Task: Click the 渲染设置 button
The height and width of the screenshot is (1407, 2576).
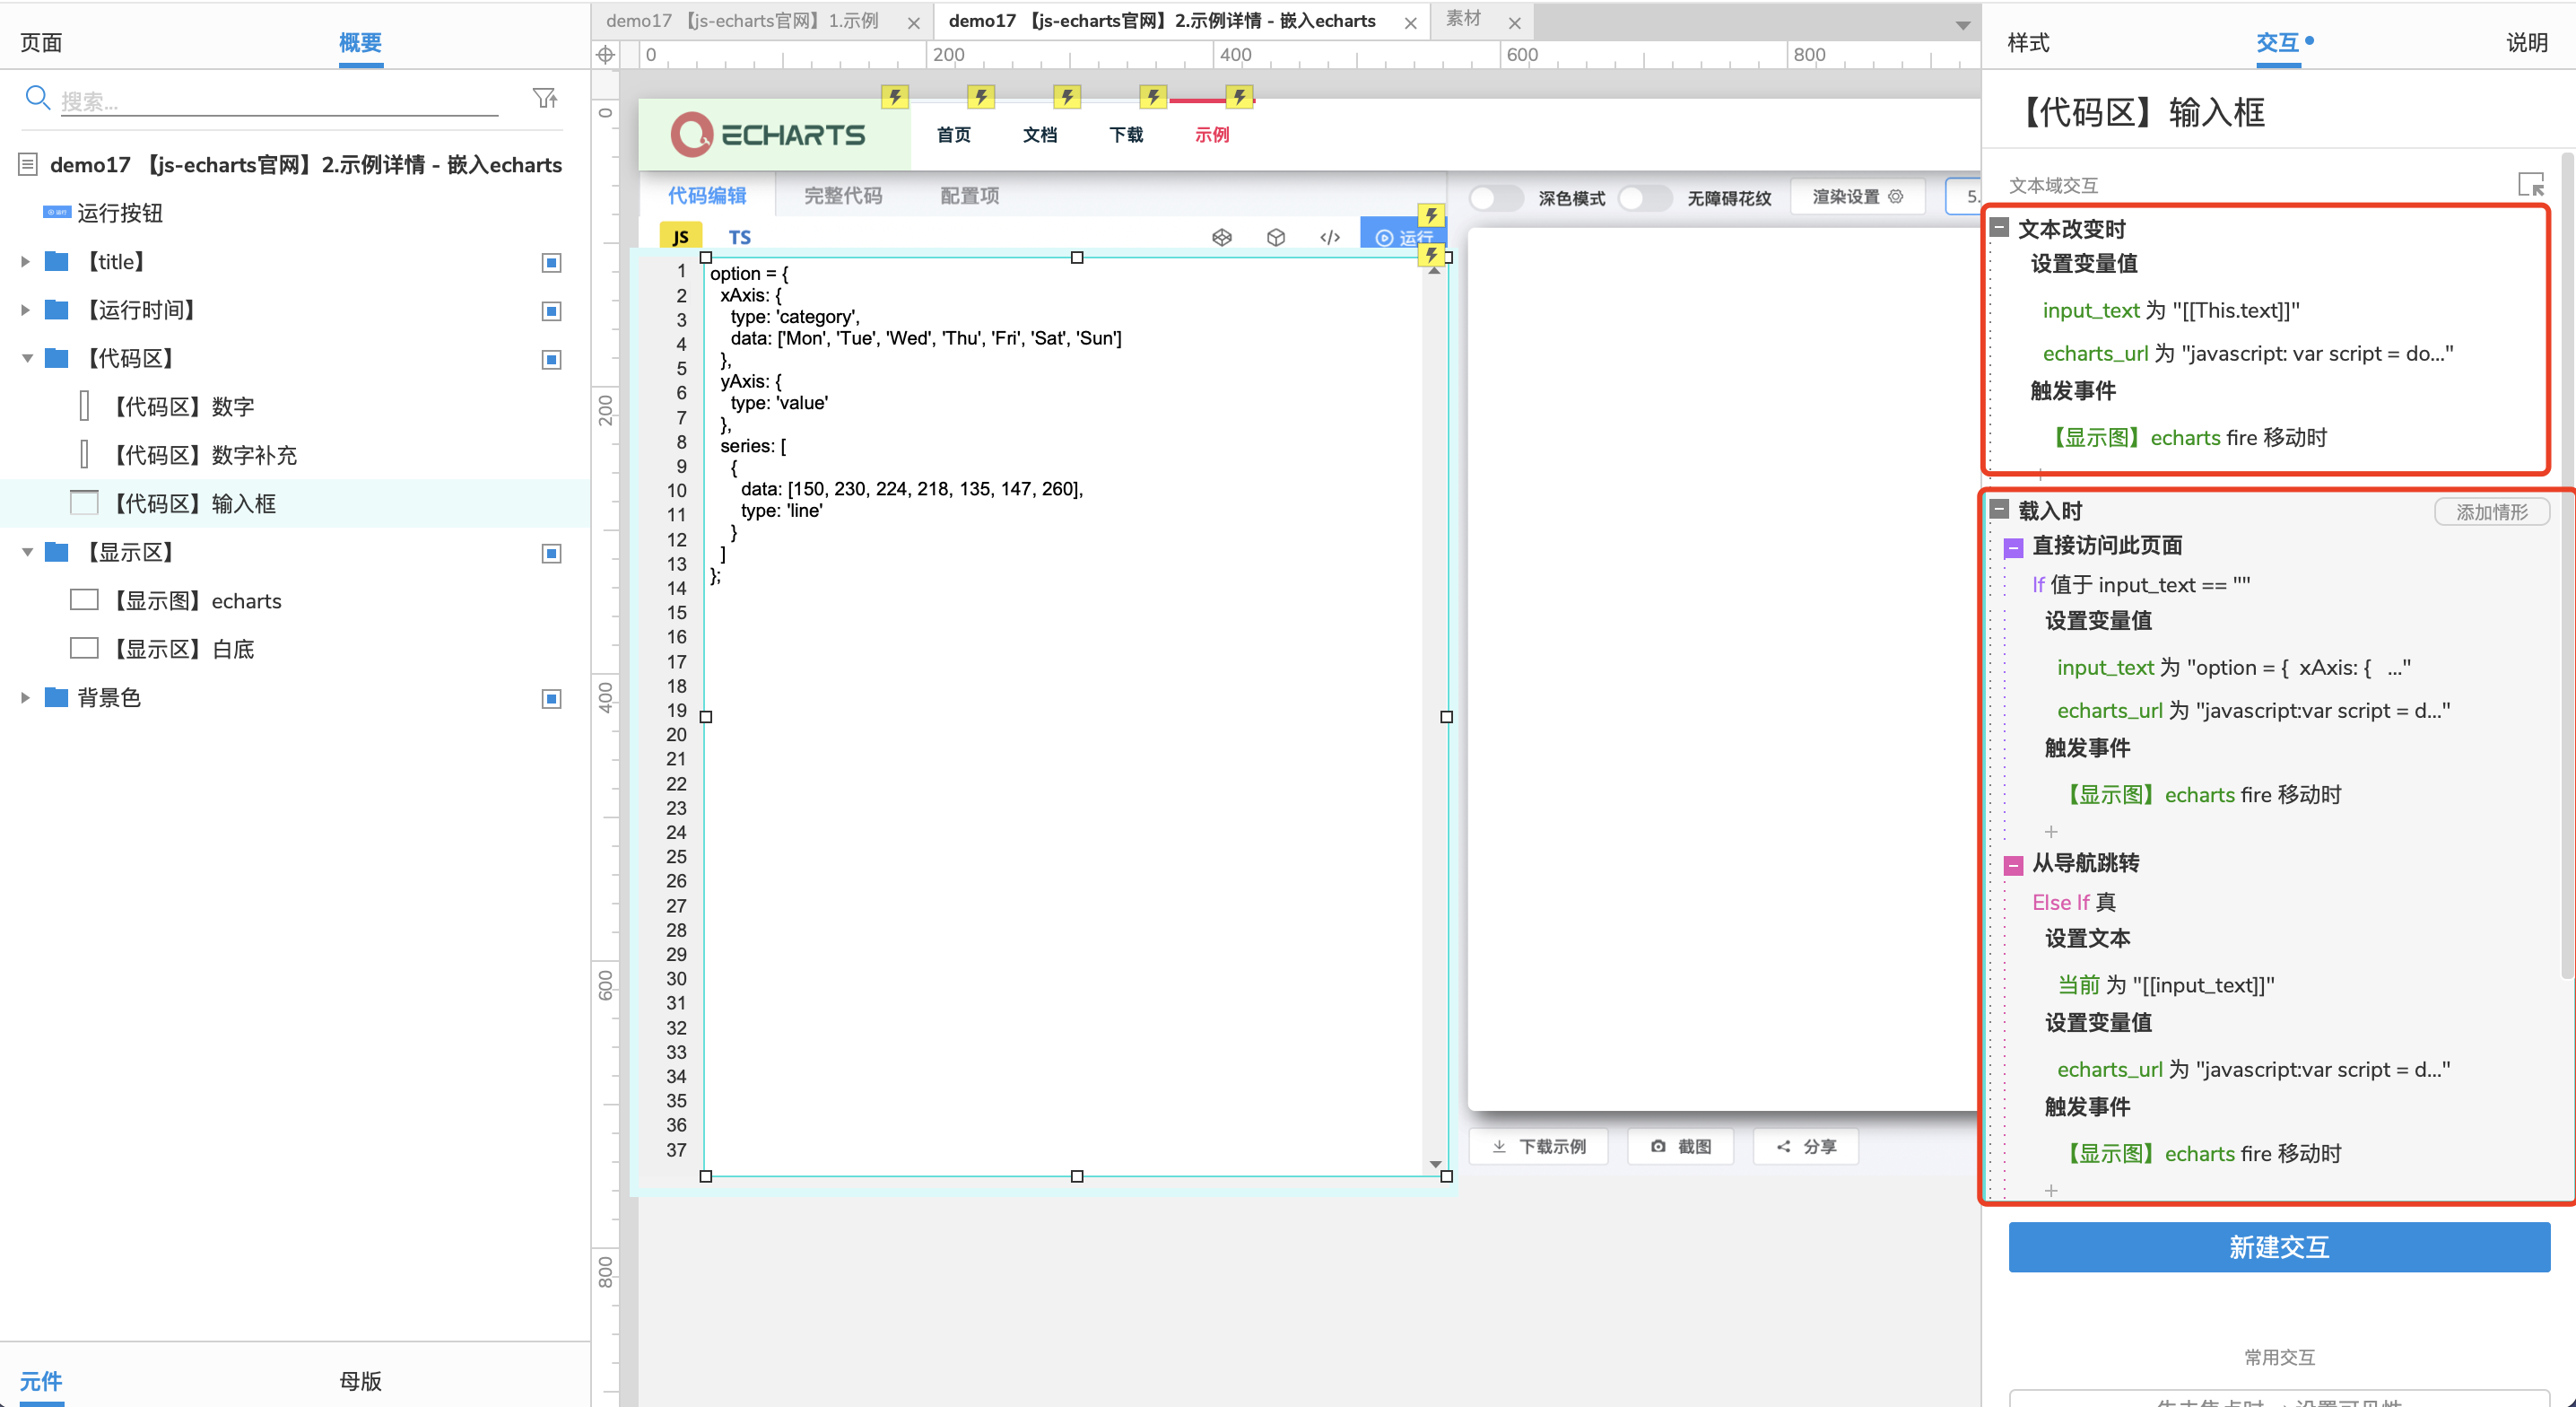Action: 1858,197
